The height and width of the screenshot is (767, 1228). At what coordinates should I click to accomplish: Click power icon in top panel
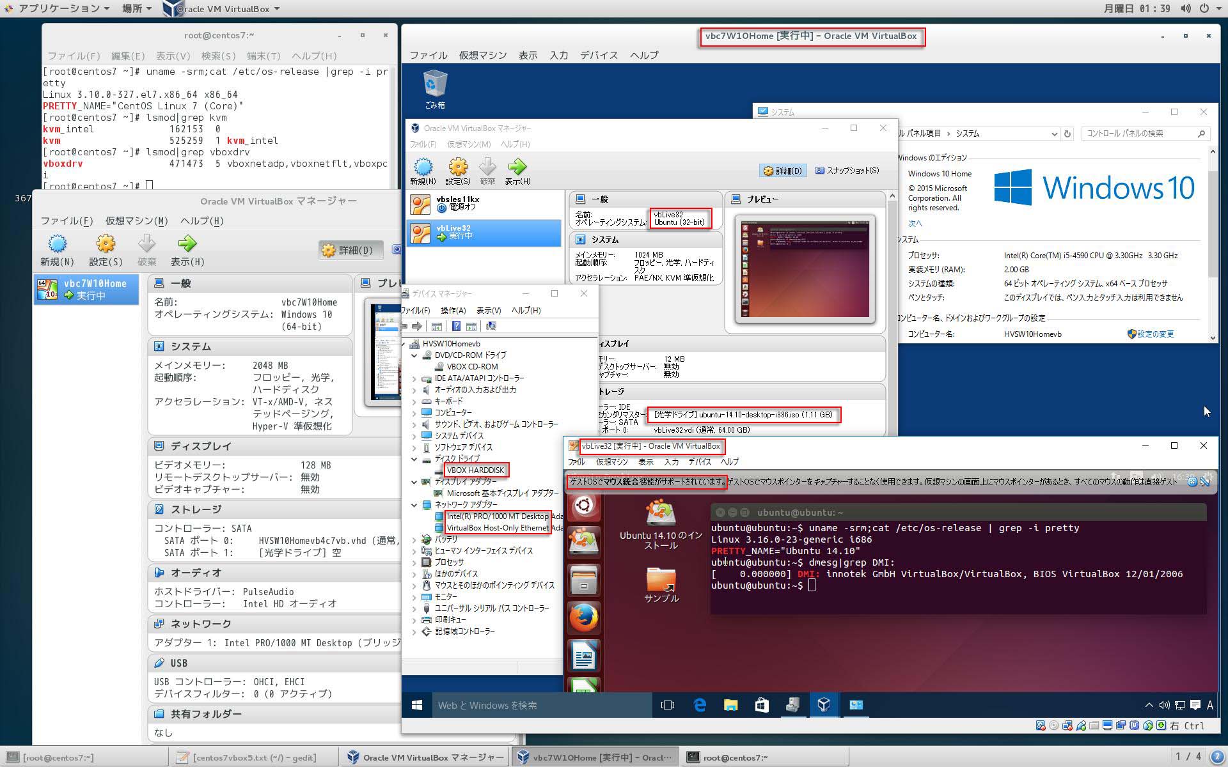1204,8
